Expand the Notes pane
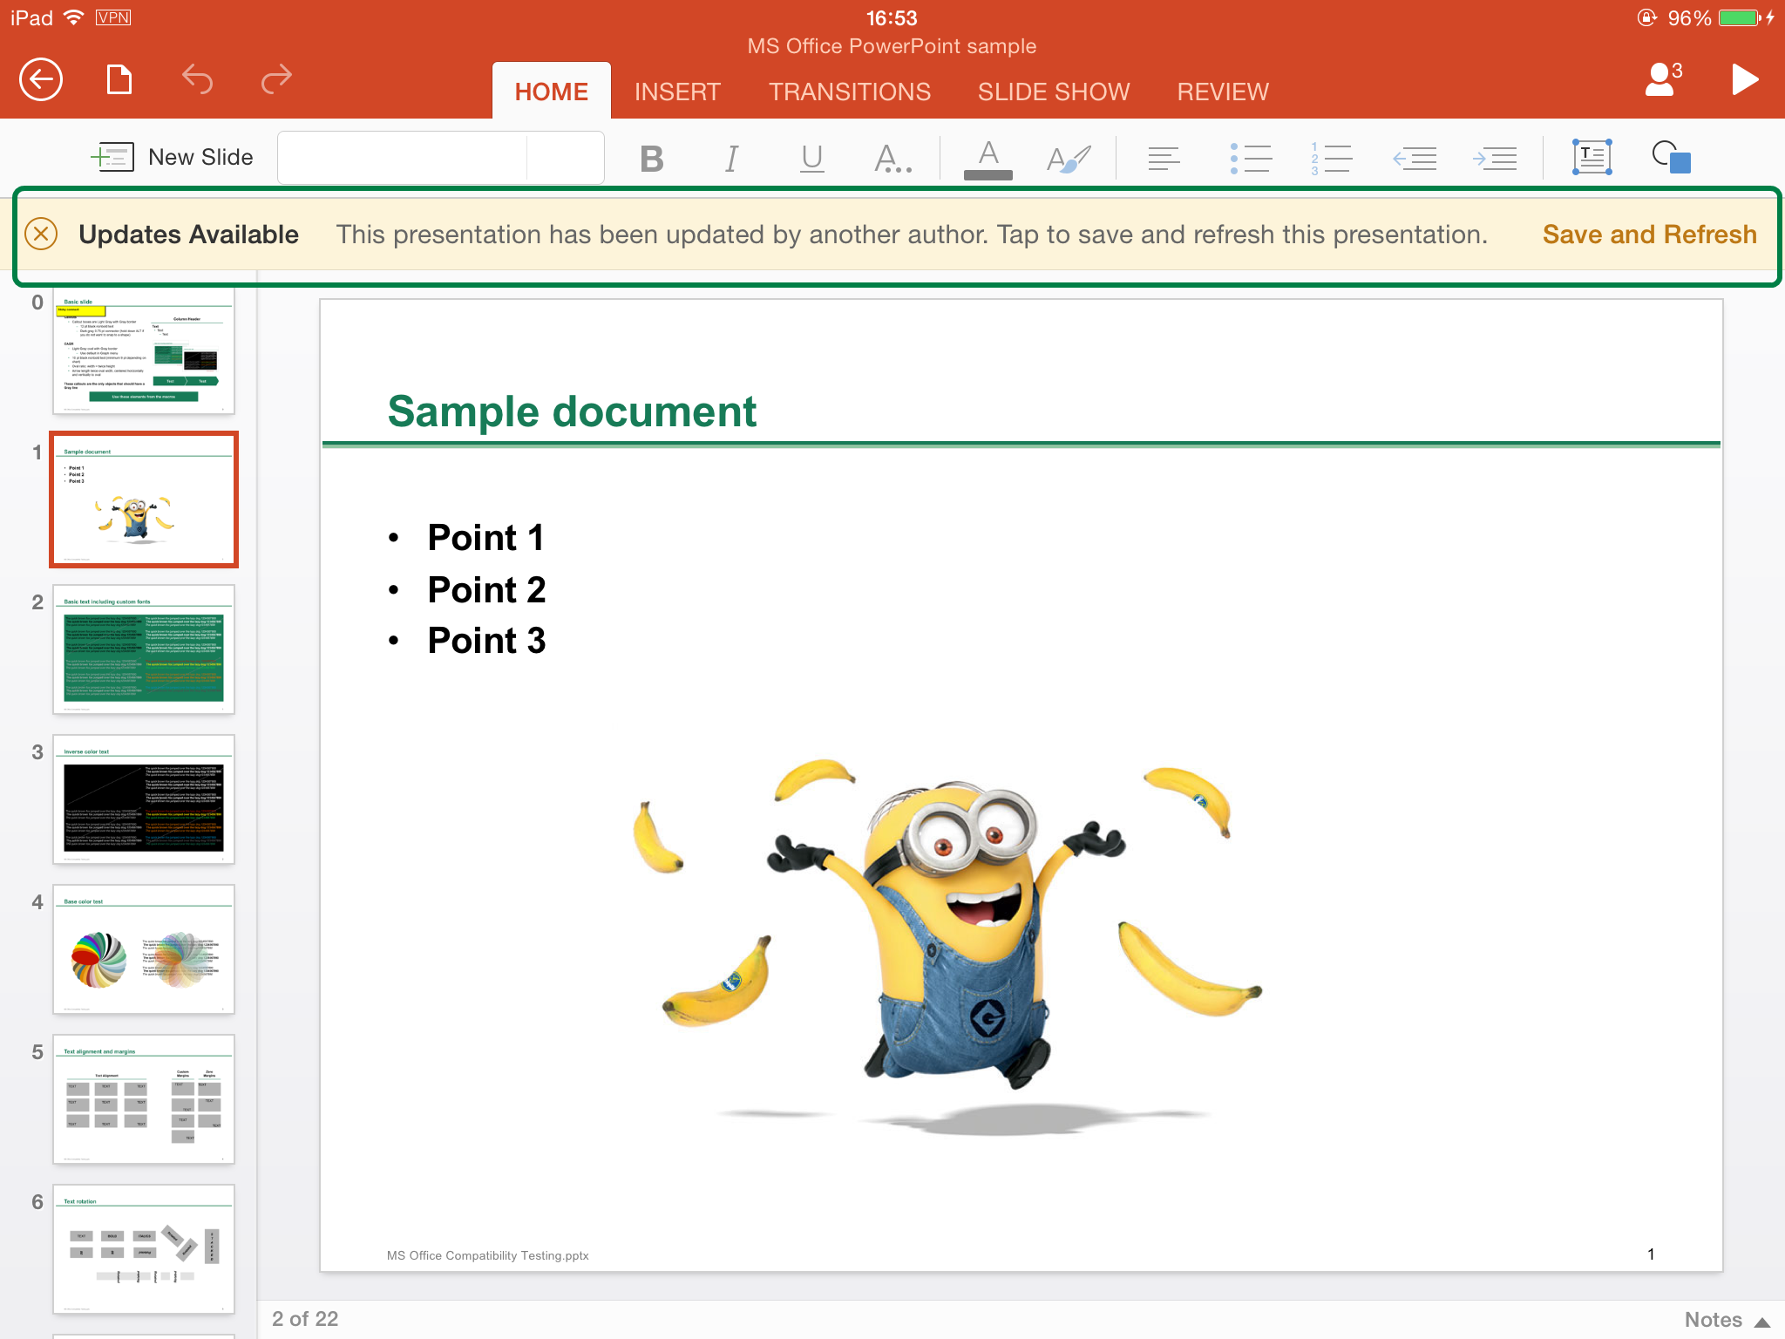 [1727, 1320]
